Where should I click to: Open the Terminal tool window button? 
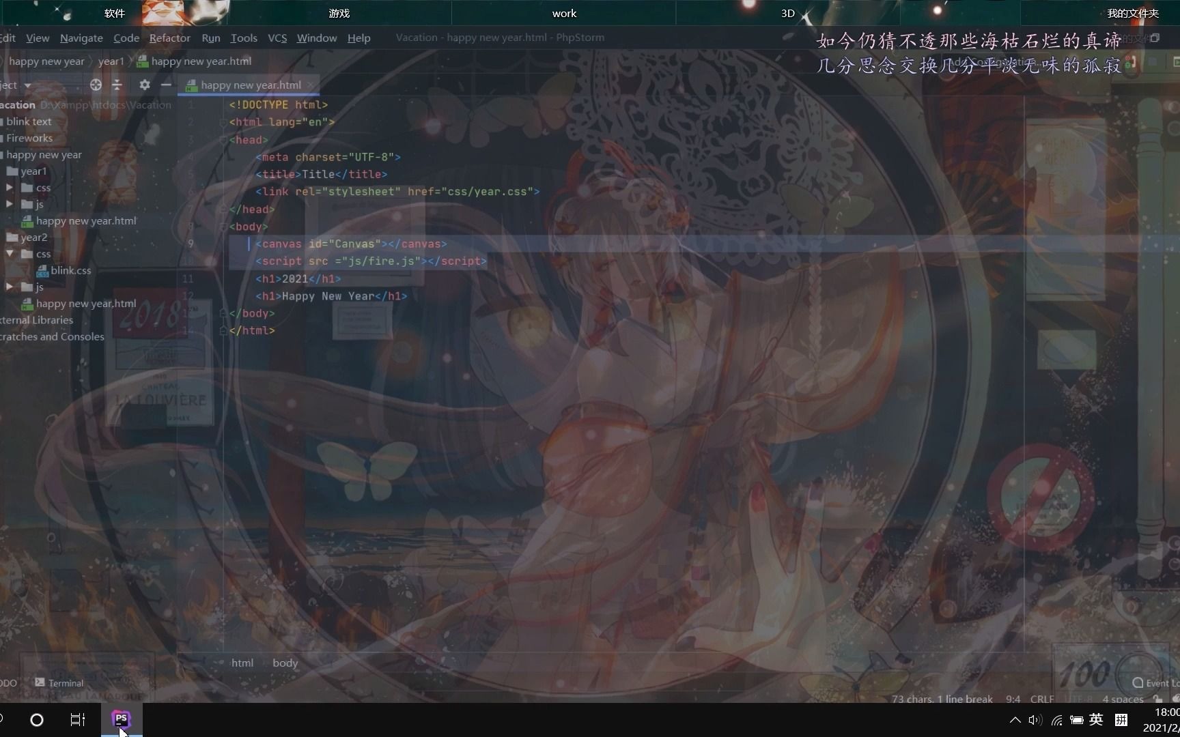[x=59, y=683]
